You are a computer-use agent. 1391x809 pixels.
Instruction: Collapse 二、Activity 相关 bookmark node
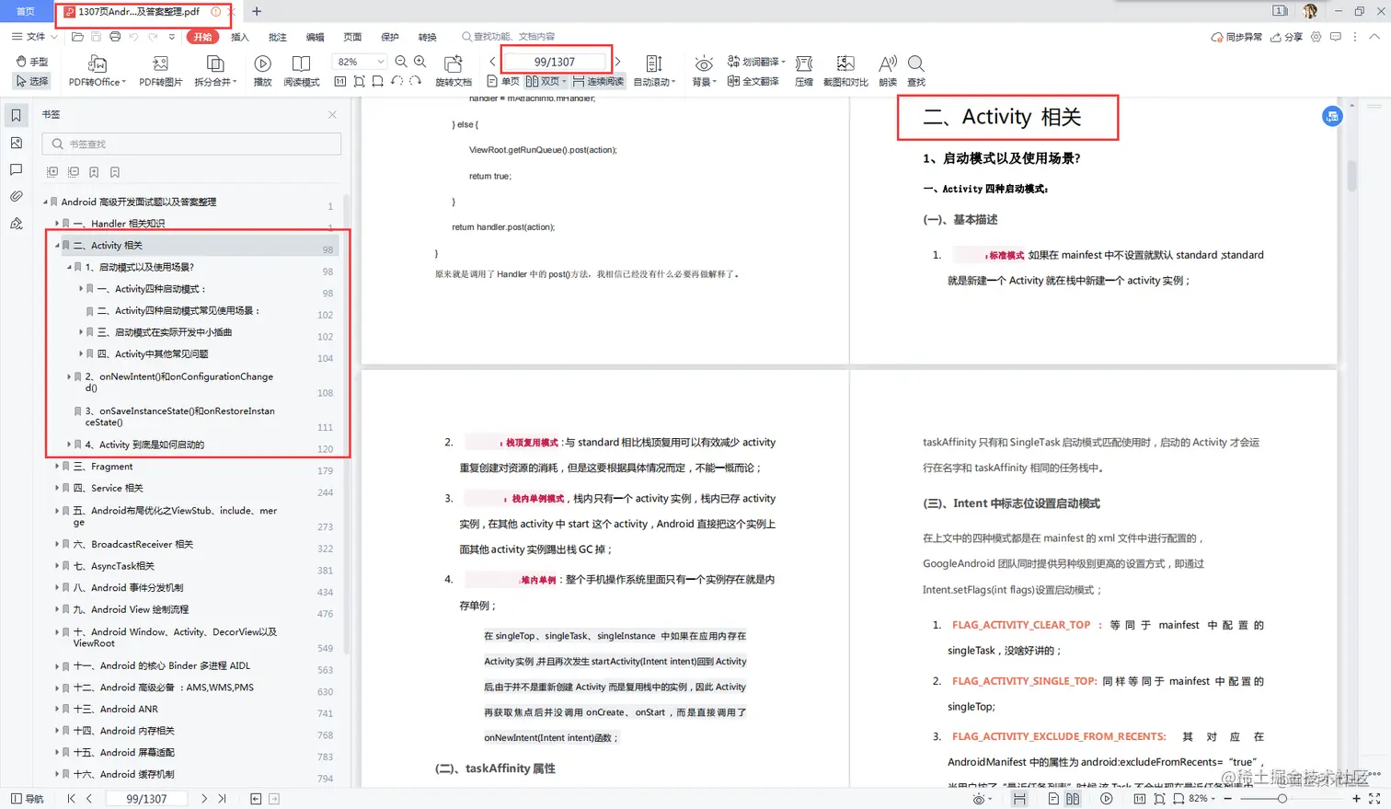(57, 246)
